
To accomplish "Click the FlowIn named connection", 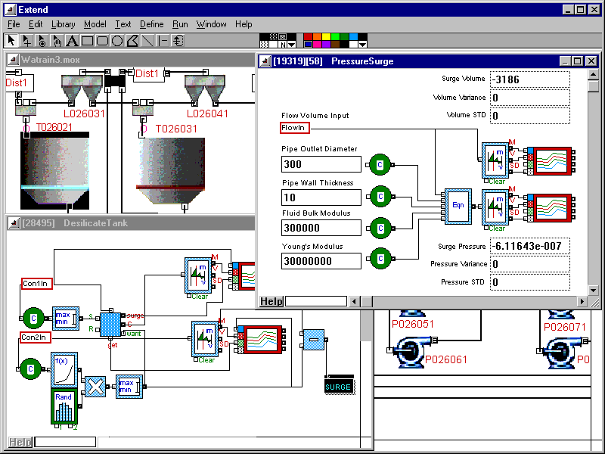I will click(x=295, y=128).
